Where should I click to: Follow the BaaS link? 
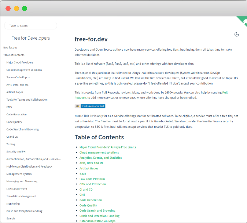[x=83, y=174]
